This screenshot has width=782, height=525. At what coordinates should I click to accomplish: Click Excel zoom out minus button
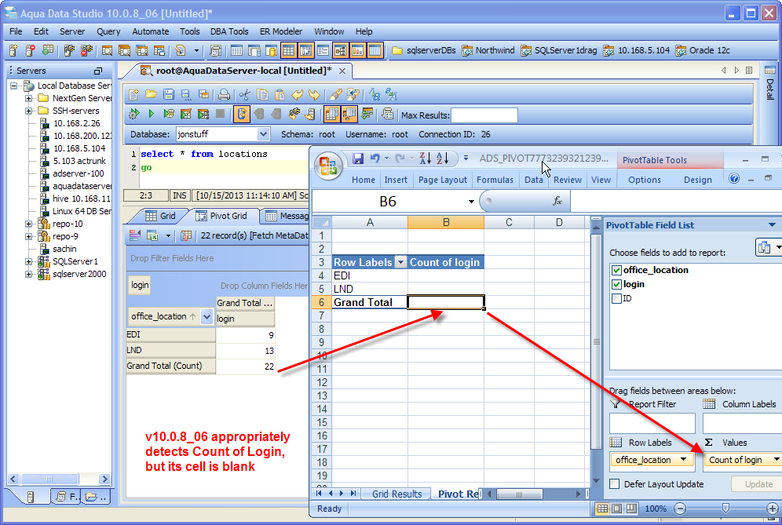tap(679, 509)
